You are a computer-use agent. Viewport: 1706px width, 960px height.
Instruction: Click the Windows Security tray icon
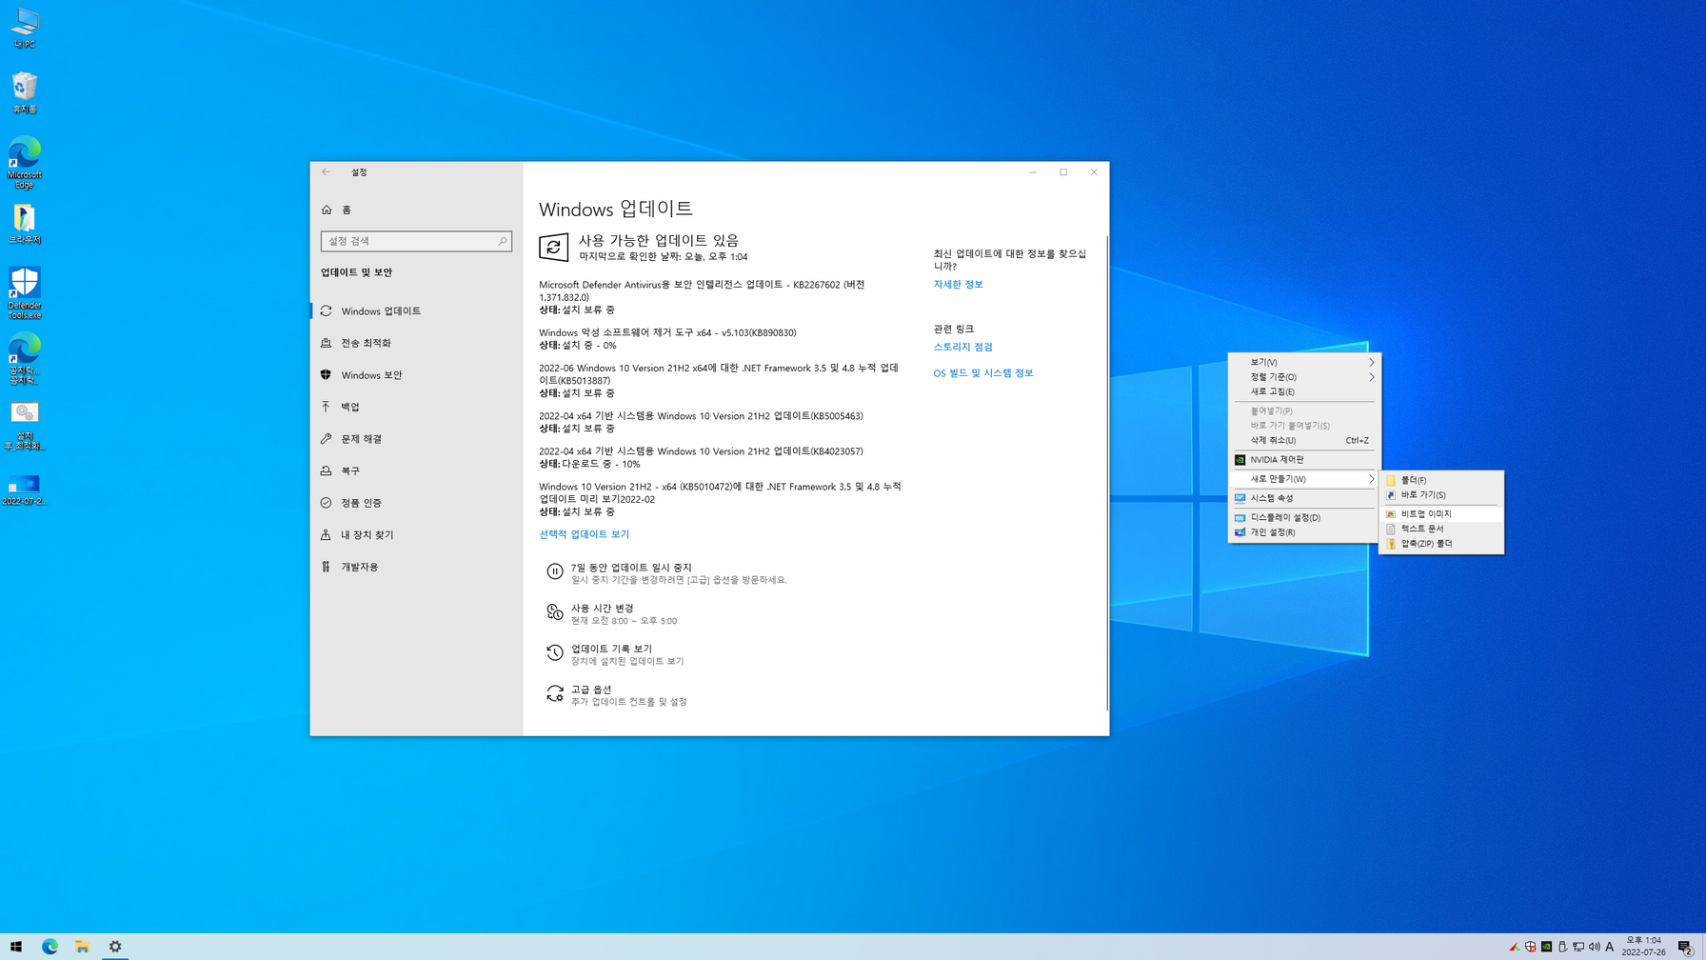(1530, 947)
